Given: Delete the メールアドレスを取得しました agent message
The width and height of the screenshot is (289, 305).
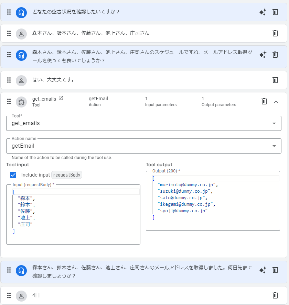Looking at the screenshot, I should (275, 270).
